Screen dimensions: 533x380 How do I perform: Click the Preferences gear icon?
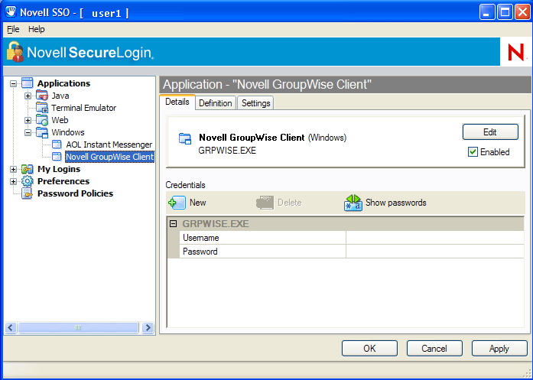[28, 181]
